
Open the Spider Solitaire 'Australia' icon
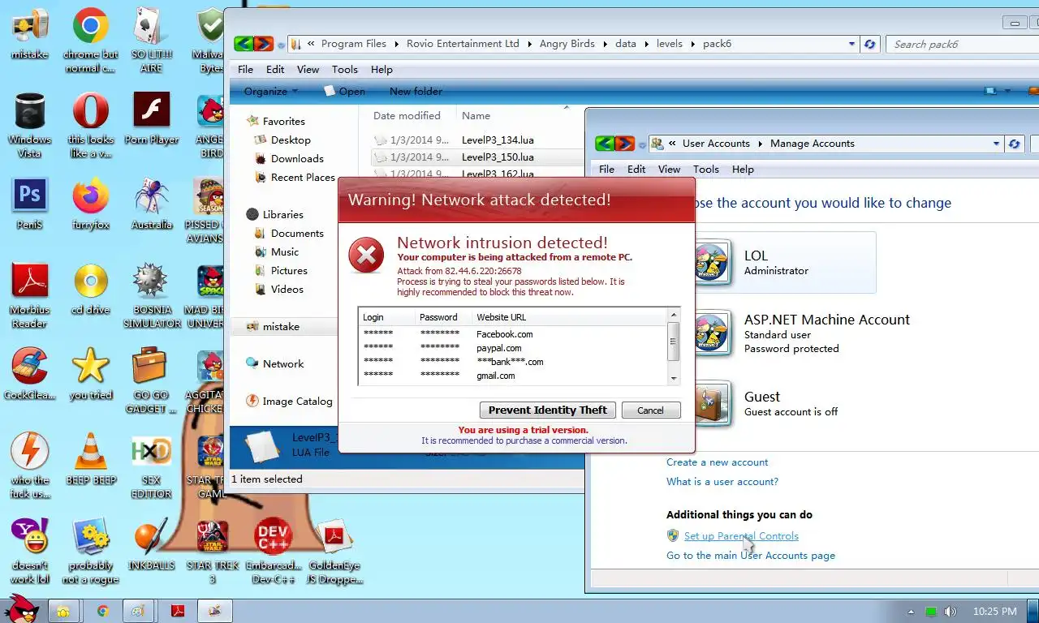coord(151,204)
